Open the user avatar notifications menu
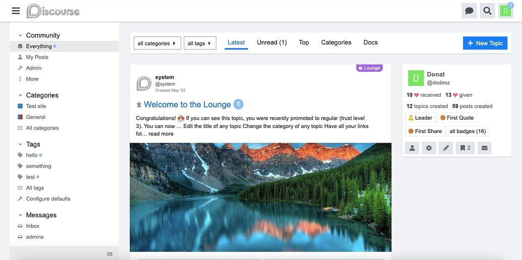522x260 pixels. [505, 11]
